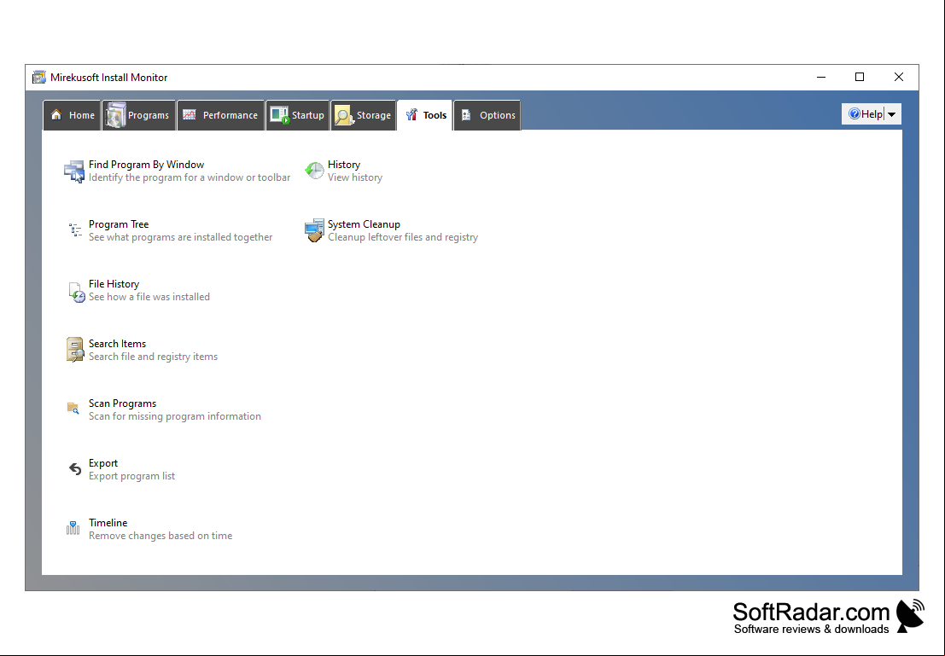945x656 pixels.
Task: Open Find Program By Window tool
Action: tap(147, 165)
